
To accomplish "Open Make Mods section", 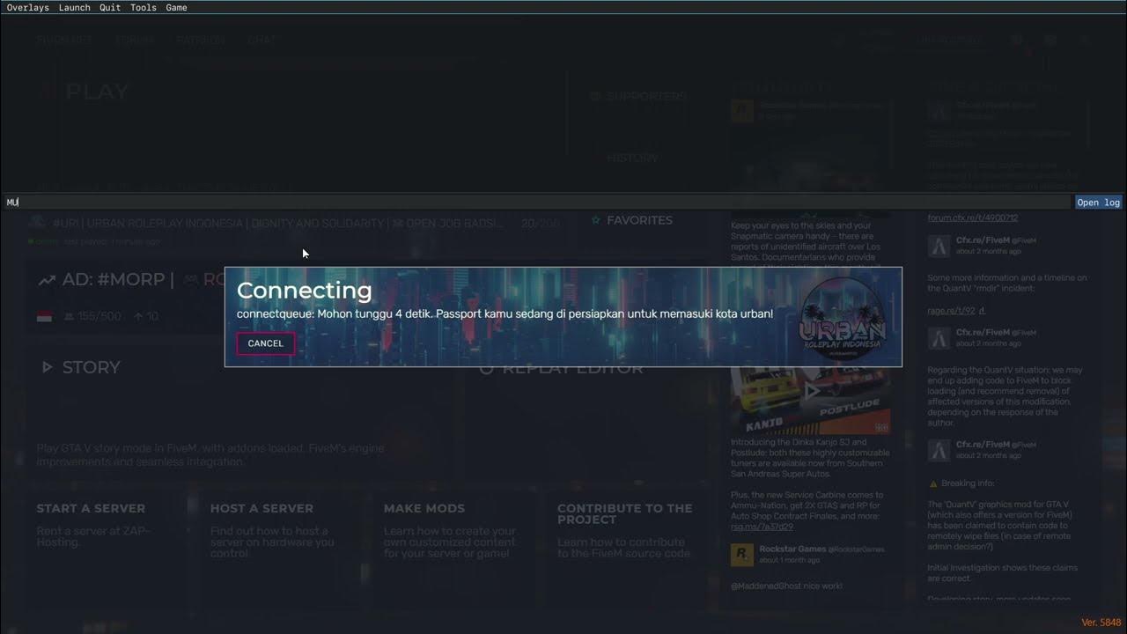I will tap(424, 508).
